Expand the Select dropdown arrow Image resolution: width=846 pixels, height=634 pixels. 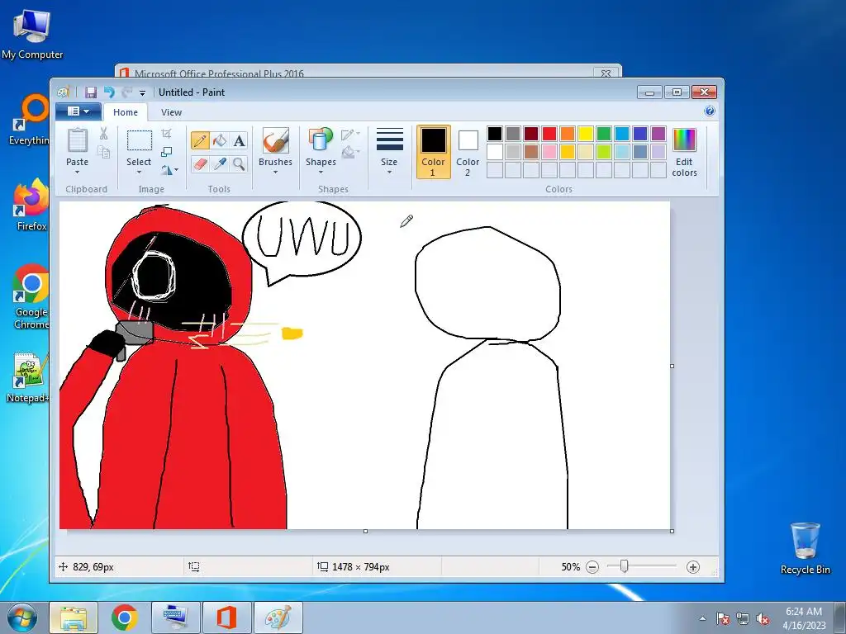pyautogui.click(x=139, y=172)
